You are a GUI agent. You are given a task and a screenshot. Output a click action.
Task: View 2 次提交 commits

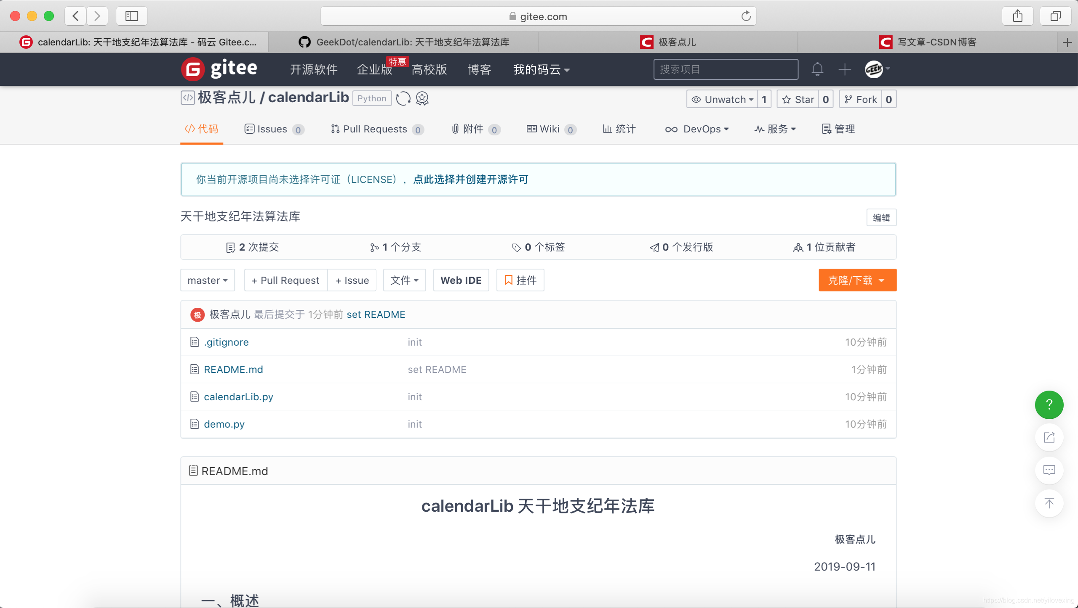[253, 247]
